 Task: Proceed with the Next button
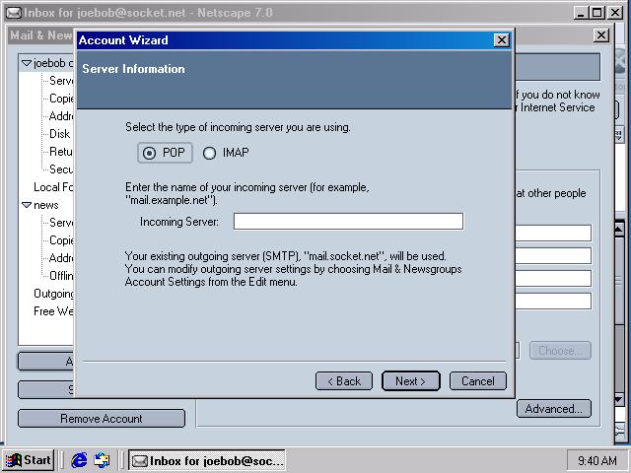point(411,381)
